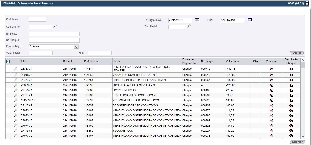Open details magnifier for título 1115897 / 1
The height and width of the screenshot is (145, 311).
(16, 100)
